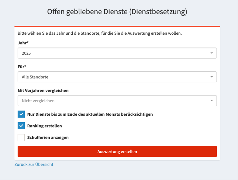238x180 pixels.
Task: Follow the Zurück zur Übersicht link
Action: pyautogui.click(x=34, y=165)
